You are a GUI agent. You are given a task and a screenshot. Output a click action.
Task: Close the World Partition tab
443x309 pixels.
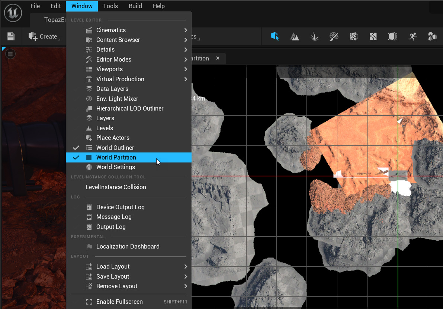218,58
